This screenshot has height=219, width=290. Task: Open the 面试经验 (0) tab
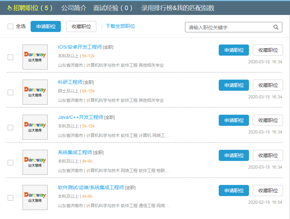(113, 8)
